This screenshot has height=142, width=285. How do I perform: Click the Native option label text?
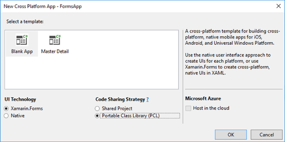pyautogui.click(x=18, y=116)
